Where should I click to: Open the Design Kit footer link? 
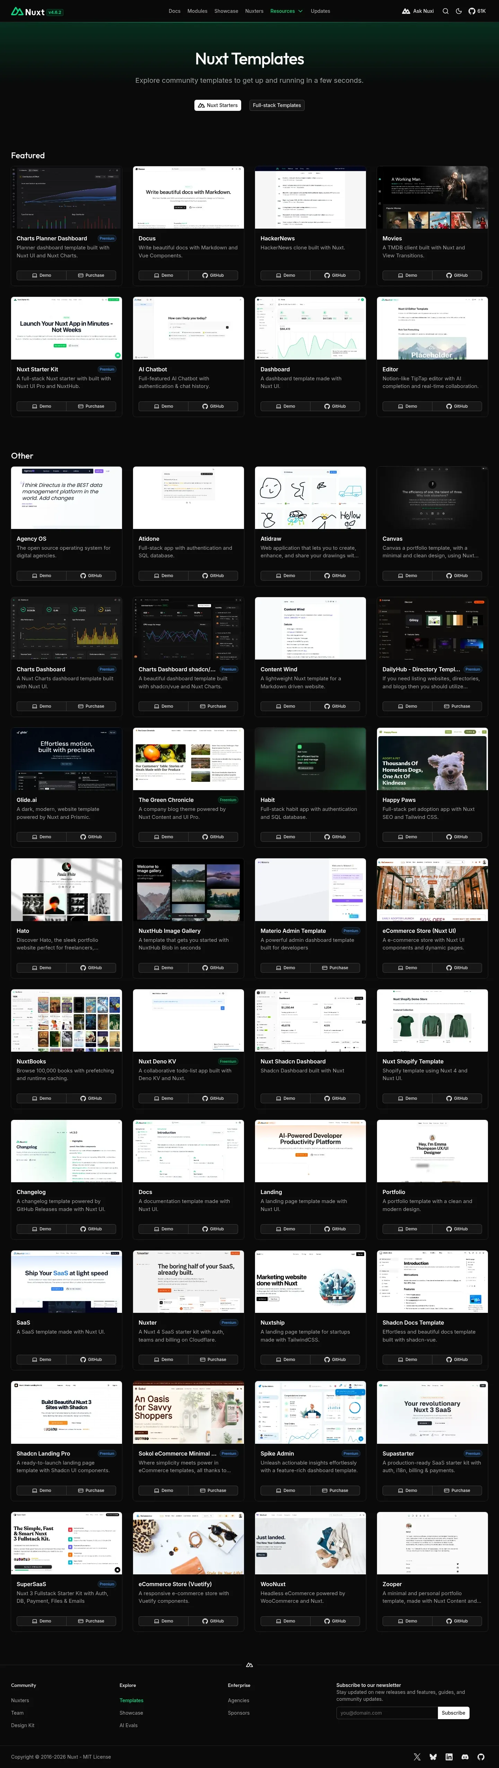(23, 1725)
